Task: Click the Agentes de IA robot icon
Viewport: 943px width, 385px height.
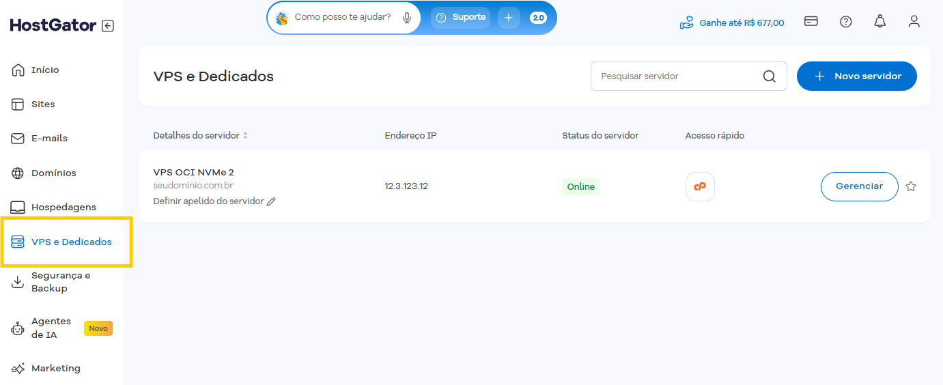Action: point(18,328)
